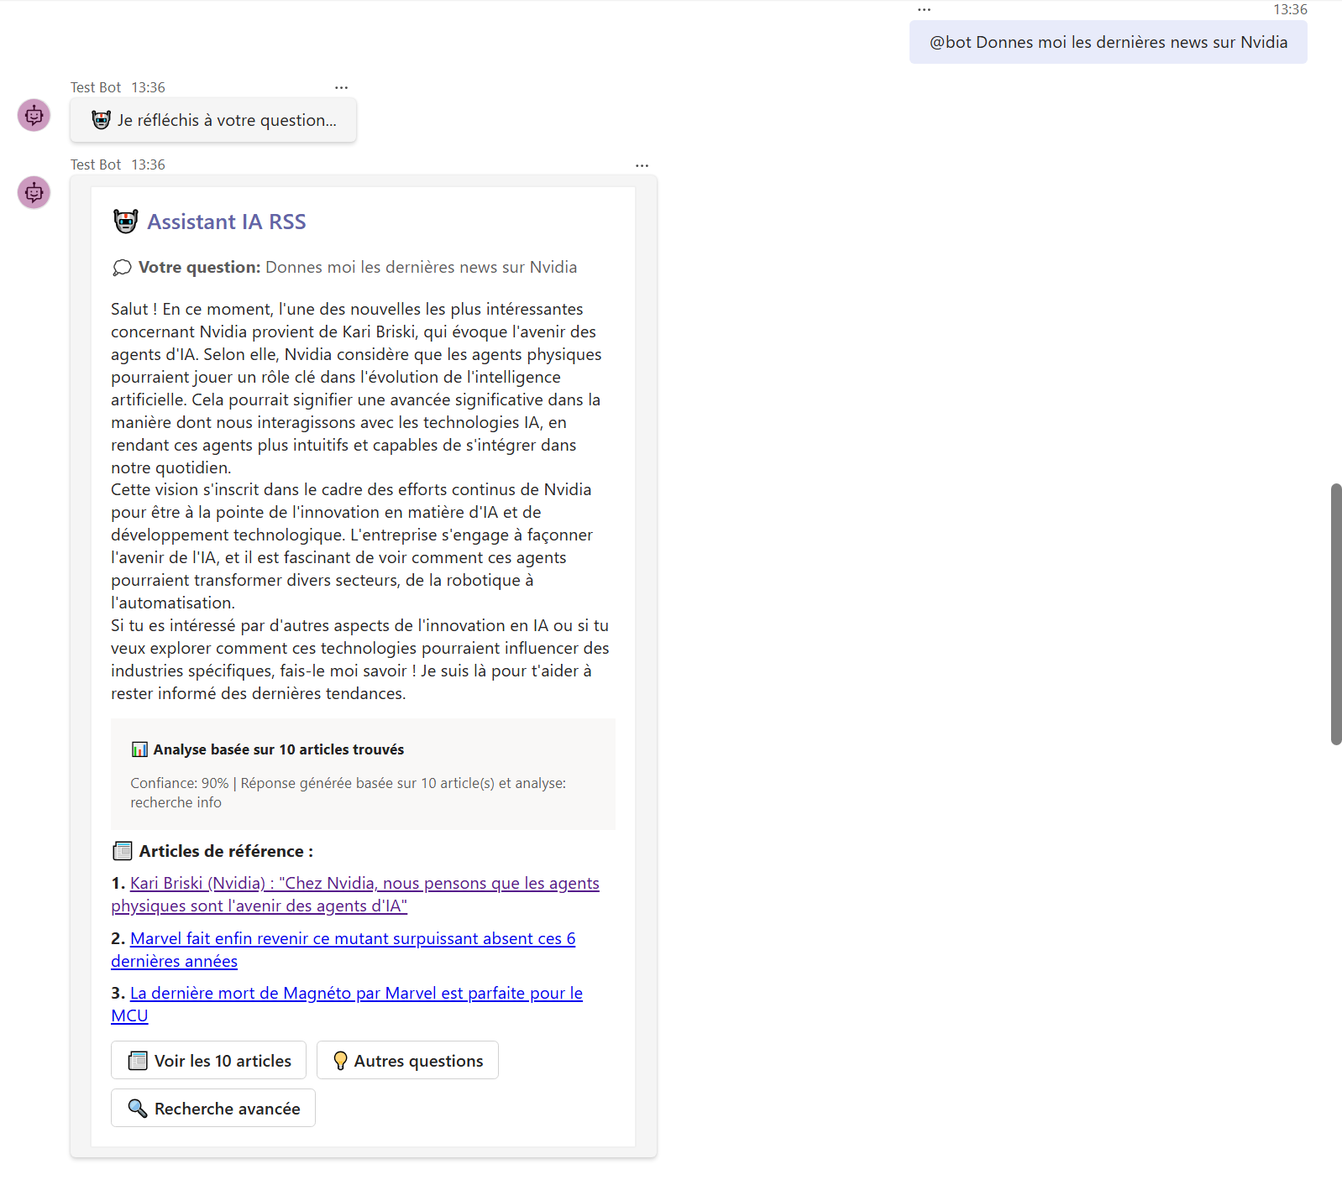Click the chat vertical scrollbar thumb
This screenshot has width=1342, height=1185.
click(1336, 614)
